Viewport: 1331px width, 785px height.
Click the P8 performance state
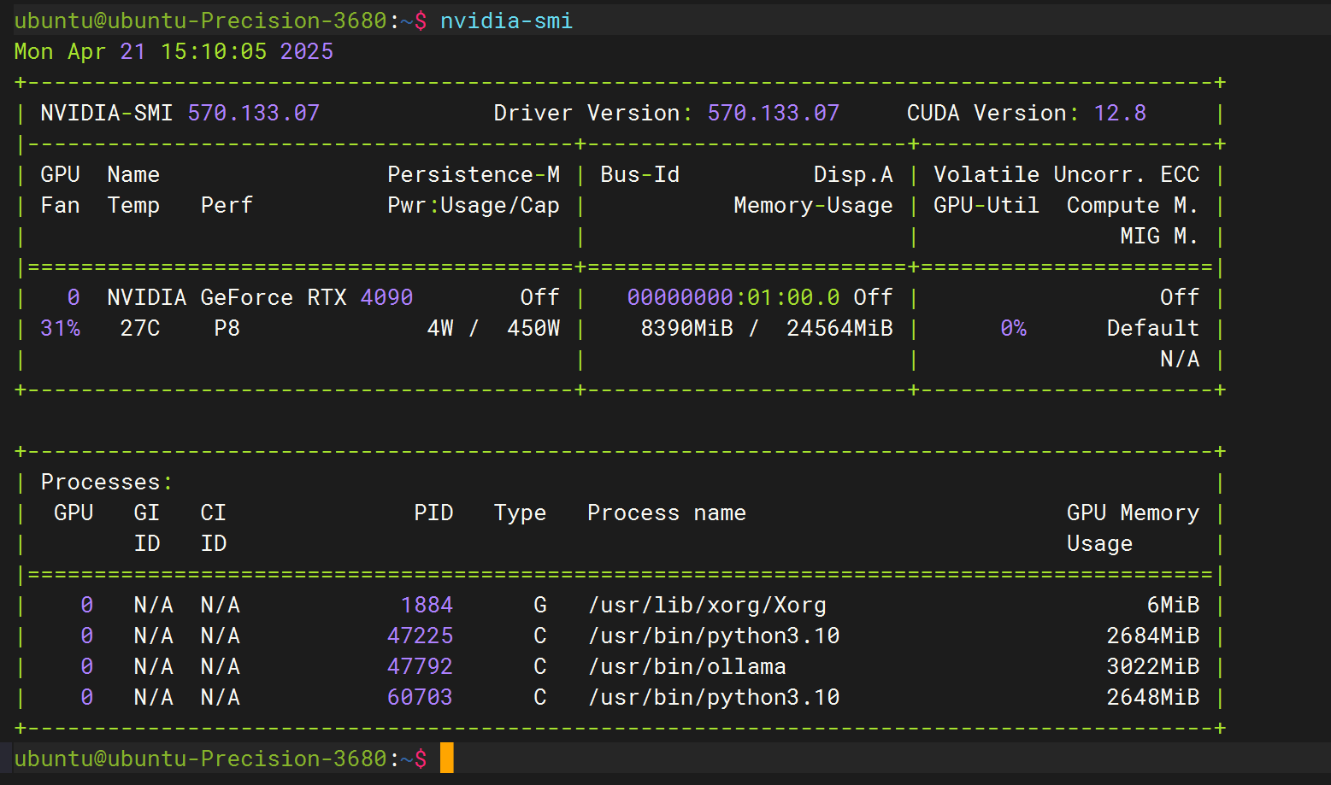click(227, 327)
